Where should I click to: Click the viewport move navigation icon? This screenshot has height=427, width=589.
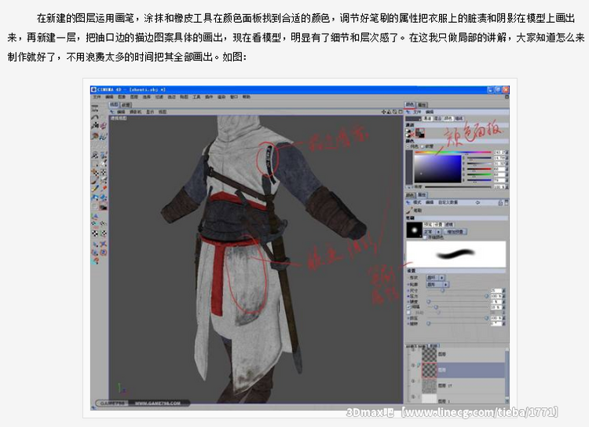tap(383, 112)
